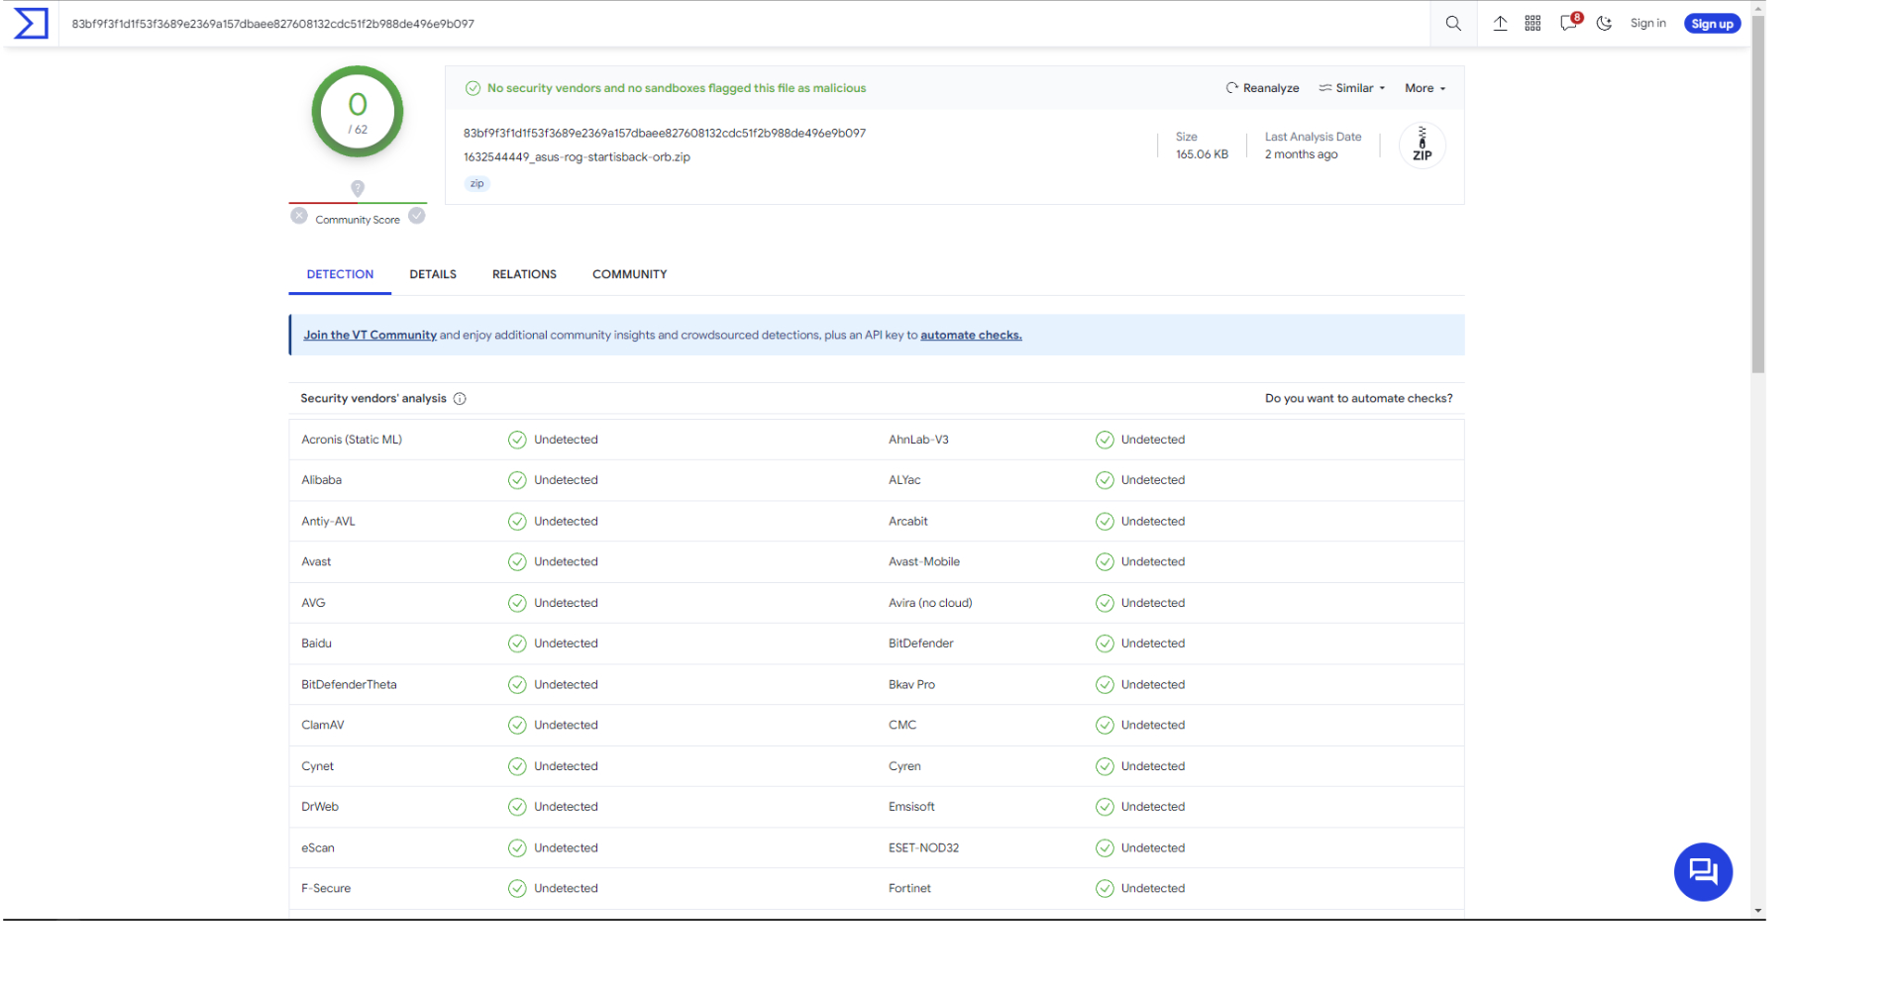Click the AVG vendor name
Viewport: 1902px width, 991px height.
click(313, 603)
